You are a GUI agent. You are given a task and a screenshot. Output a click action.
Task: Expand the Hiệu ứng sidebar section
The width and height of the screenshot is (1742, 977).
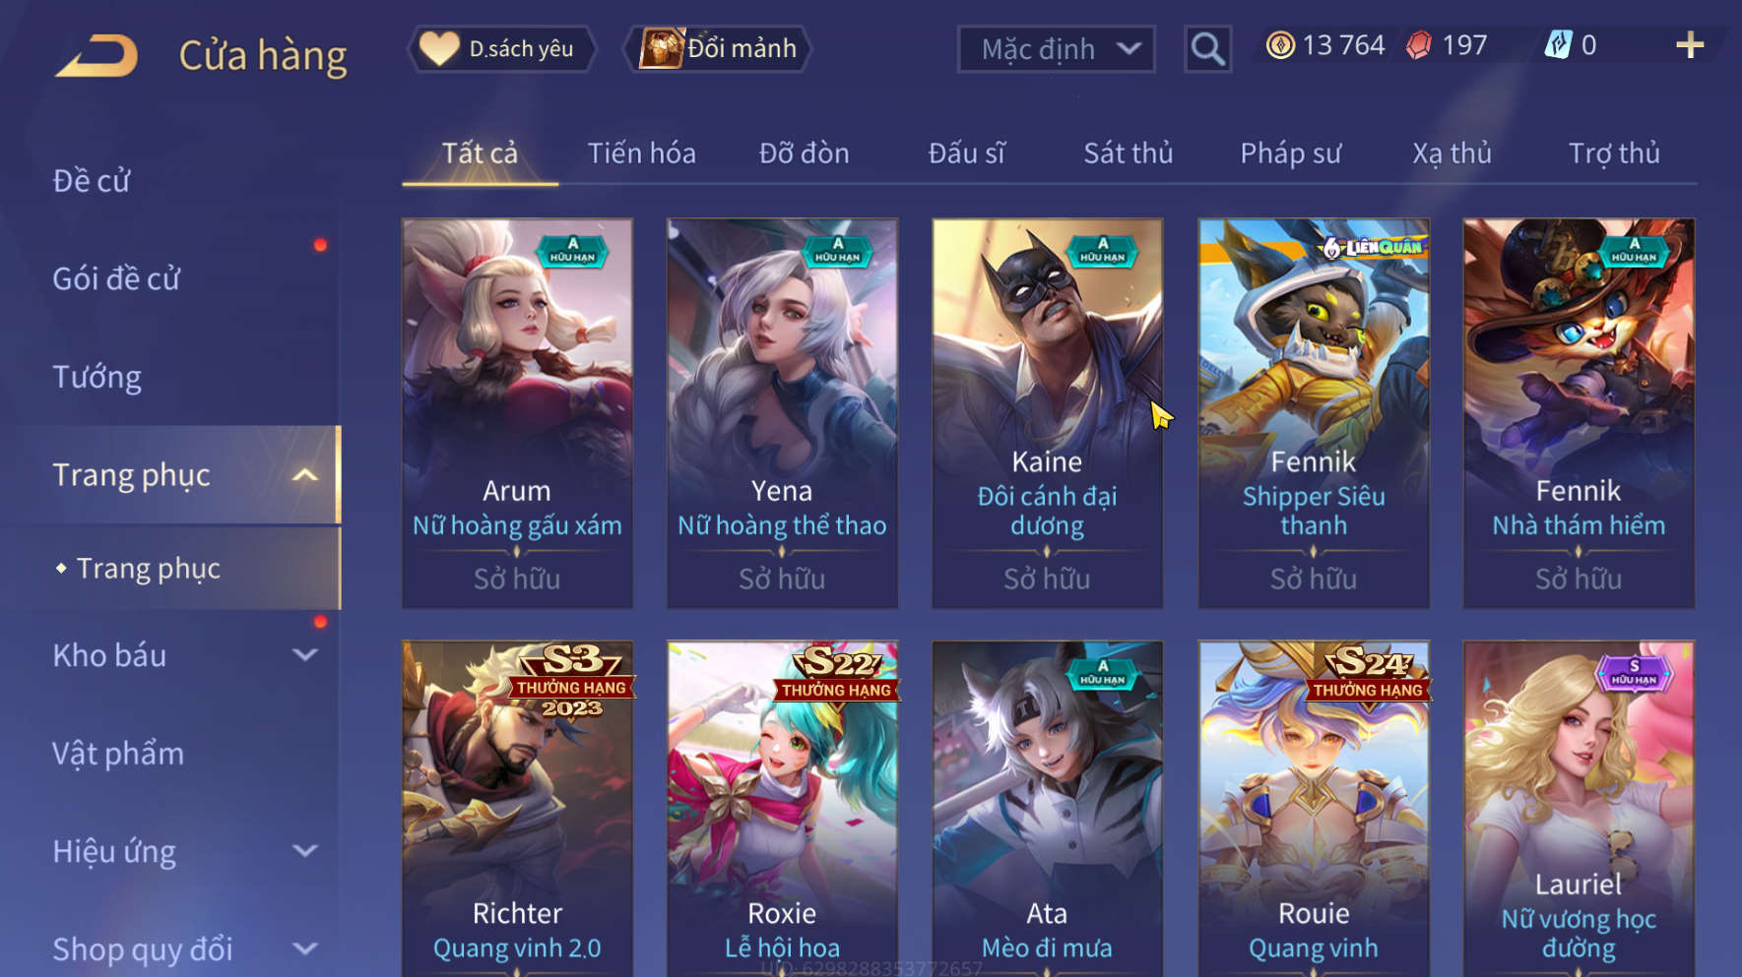(305, 851)
